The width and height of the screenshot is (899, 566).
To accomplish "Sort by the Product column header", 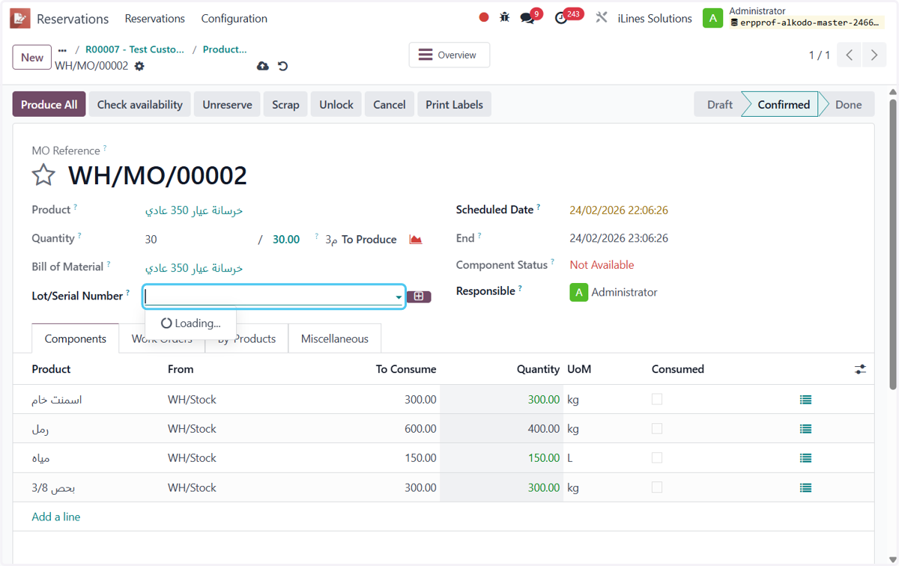I will 51,369.
